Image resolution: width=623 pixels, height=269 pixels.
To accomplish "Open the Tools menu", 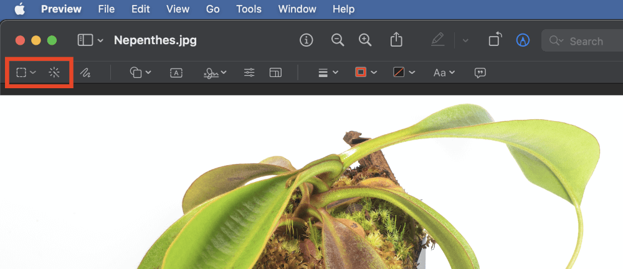I will tap(249, 9).
